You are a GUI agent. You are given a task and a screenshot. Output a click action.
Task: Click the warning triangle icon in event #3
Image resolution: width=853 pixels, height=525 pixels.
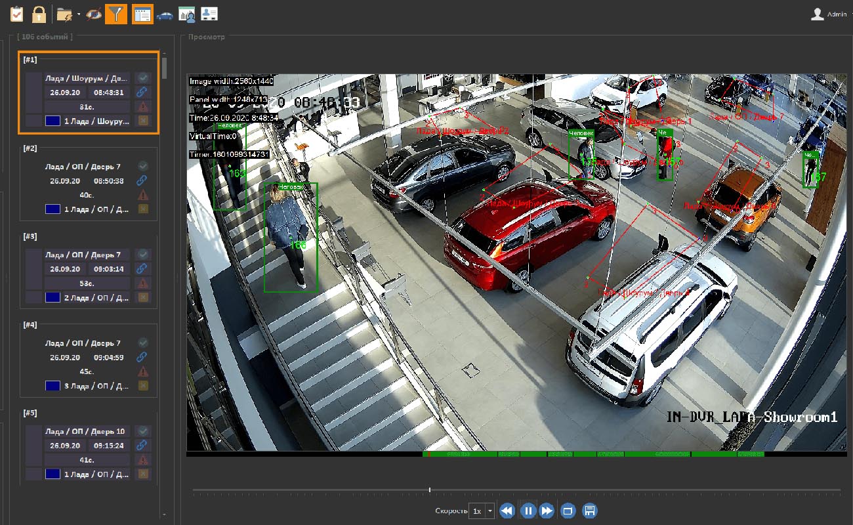(x=142, y=283)
